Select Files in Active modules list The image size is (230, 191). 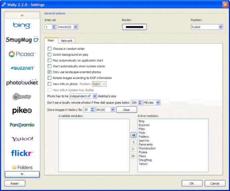[x=142, y=129]
